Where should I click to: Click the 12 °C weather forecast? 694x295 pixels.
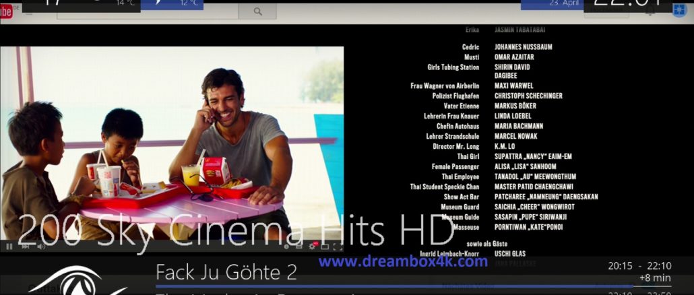tap(189, 3)
